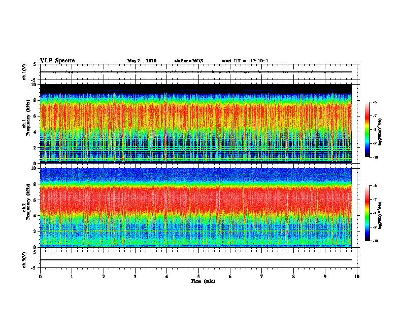The height and width of the screenshot is (310, 402).
Task: Click the ch.1 frequency axis "8" tick label
Action: (35, 100)
